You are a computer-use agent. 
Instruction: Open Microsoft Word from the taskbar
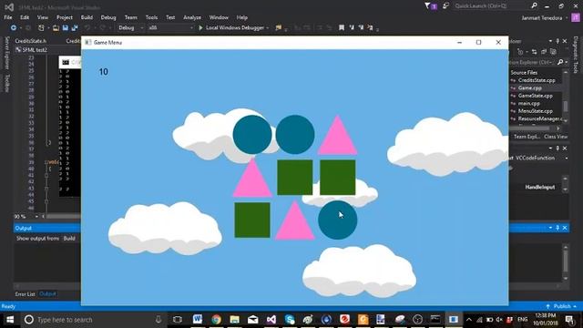[198, 320]
